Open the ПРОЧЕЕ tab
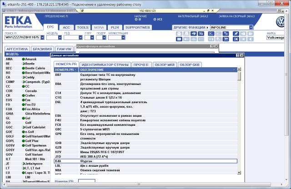This screenshot has width=291, height=189. pyautogui.click(x=141, y=65)
